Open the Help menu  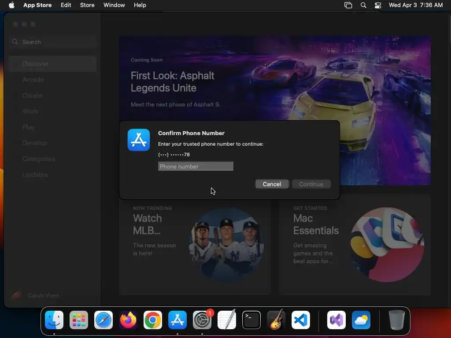pos(140,5)
